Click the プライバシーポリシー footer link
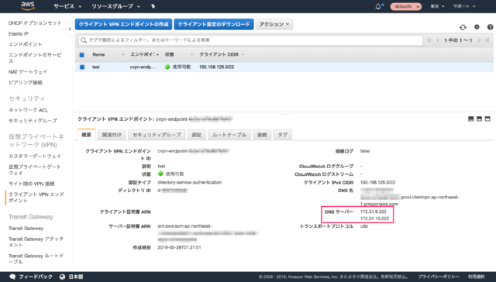 [x=439, y=277]
